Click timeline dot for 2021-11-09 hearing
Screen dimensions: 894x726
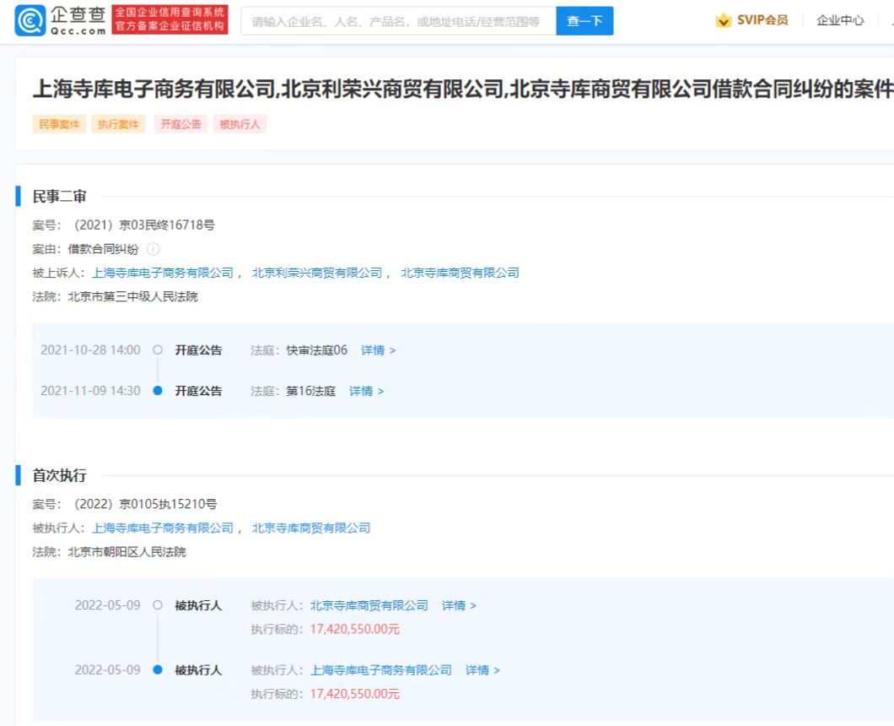[x=158, y=391]
